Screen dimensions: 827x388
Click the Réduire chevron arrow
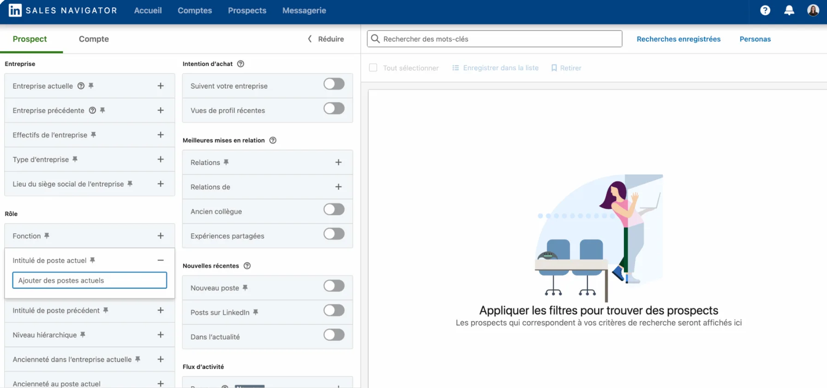310,39
